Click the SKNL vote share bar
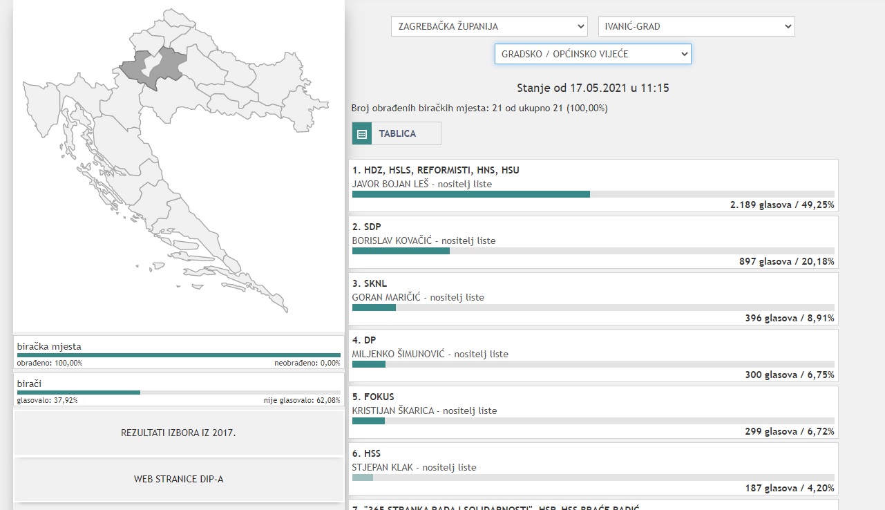Viewport: 885px width, 510px height. pos(593,308)
